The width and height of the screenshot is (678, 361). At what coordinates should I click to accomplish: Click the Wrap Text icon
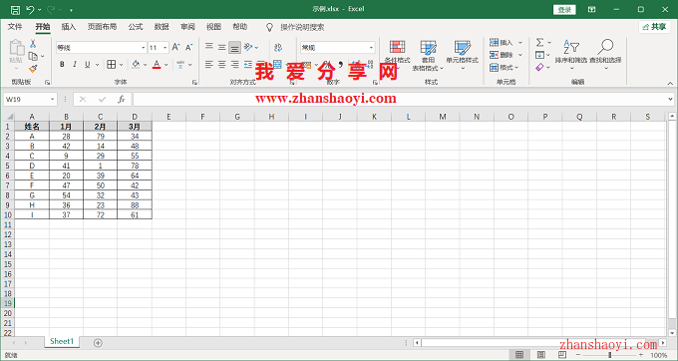[x=278, y=47]
